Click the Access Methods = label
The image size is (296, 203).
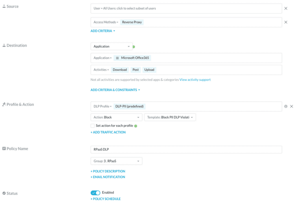(x=106, y=22)
